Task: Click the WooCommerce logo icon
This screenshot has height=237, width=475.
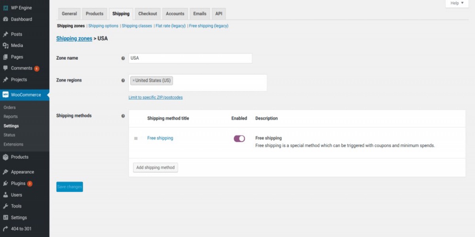Action: [6, 95]
